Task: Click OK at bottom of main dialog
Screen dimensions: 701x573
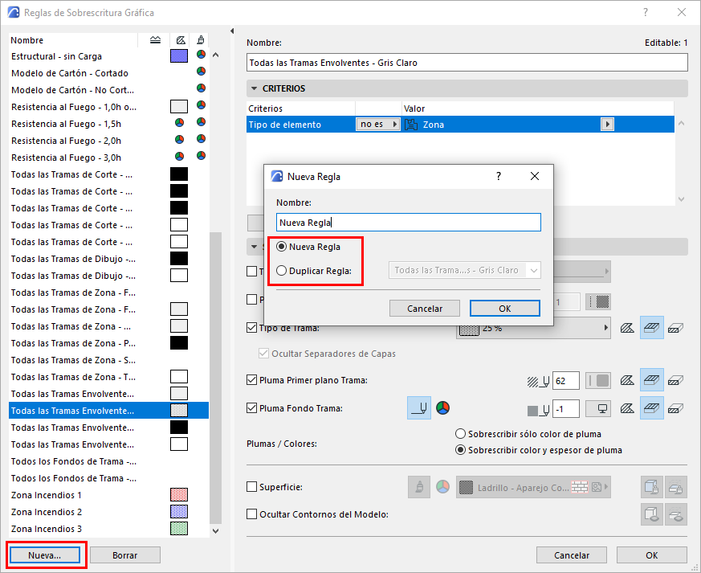Action: [x=651, y=555]
